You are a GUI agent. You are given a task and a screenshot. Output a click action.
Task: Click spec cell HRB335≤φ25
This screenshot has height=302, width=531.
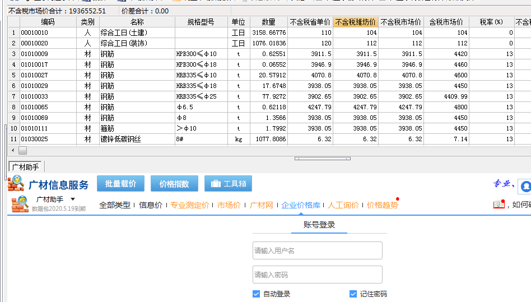201,96
